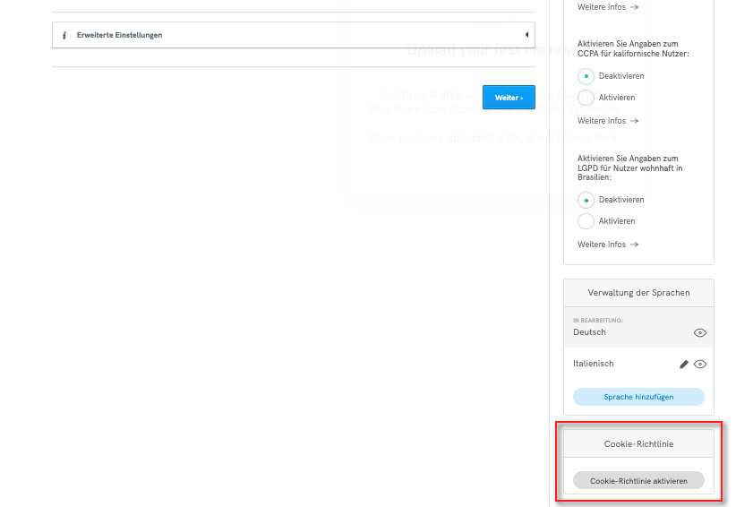Screen dimensions: 753x507
Task: Click the topmost Weitere Infos link
Action: coord(608,7)
